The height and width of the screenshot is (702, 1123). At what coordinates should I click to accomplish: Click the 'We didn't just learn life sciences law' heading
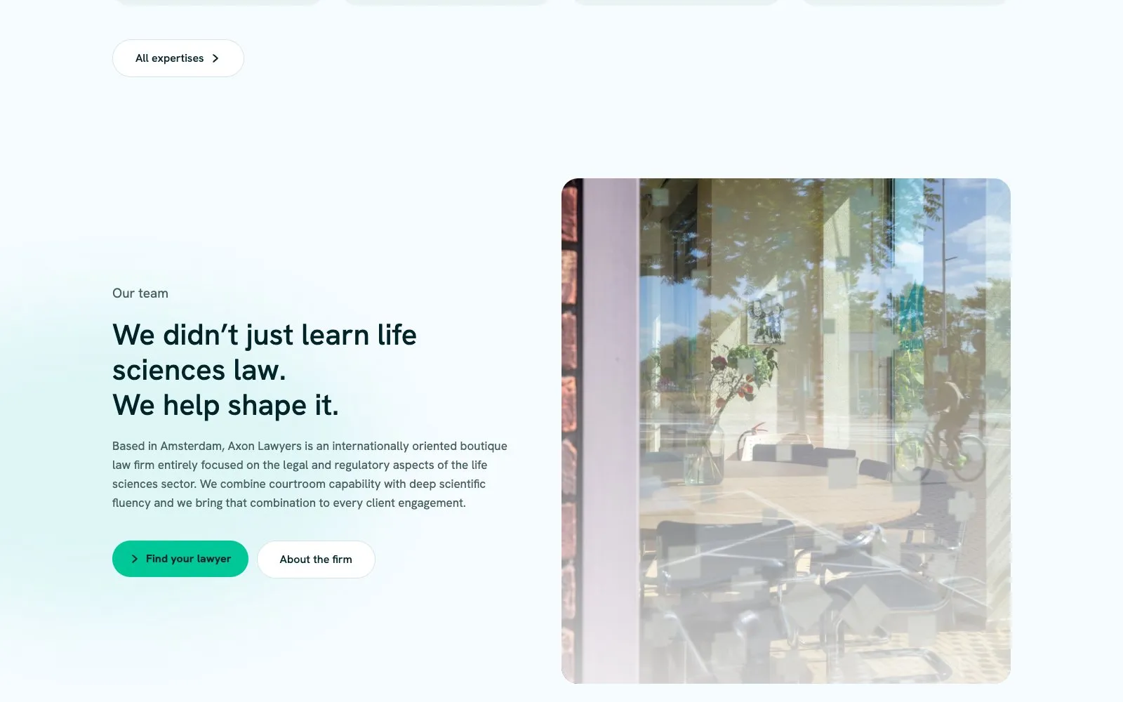(265, 370)
